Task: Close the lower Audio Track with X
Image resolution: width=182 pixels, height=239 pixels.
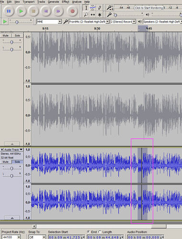Action: point(2,150)
